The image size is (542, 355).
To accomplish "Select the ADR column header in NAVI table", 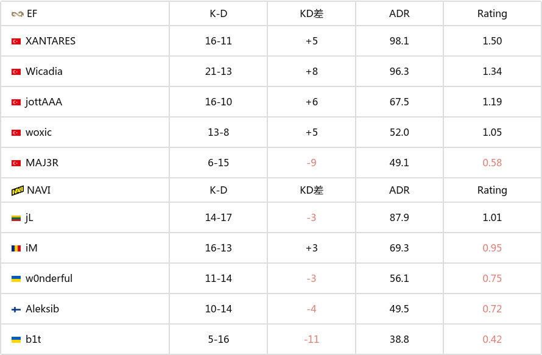I will coord(399,190).
